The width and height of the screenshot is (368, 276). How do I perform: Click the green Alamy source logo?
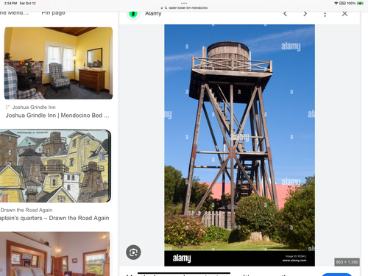tap(133, 14)
